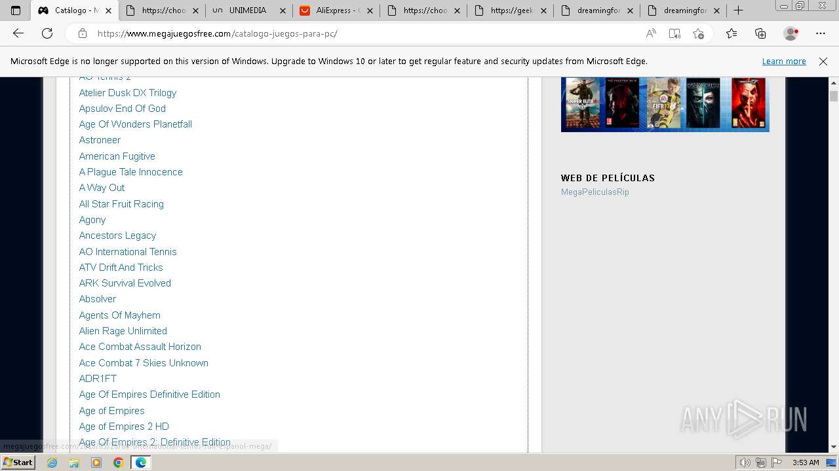Open the Windows Start menu
This screenshot has height=471, width=839.
pyautogui.click(x=18, y=462)
